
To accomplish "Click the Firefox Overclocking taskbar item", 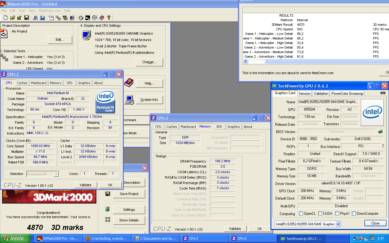I will [107, 238].
